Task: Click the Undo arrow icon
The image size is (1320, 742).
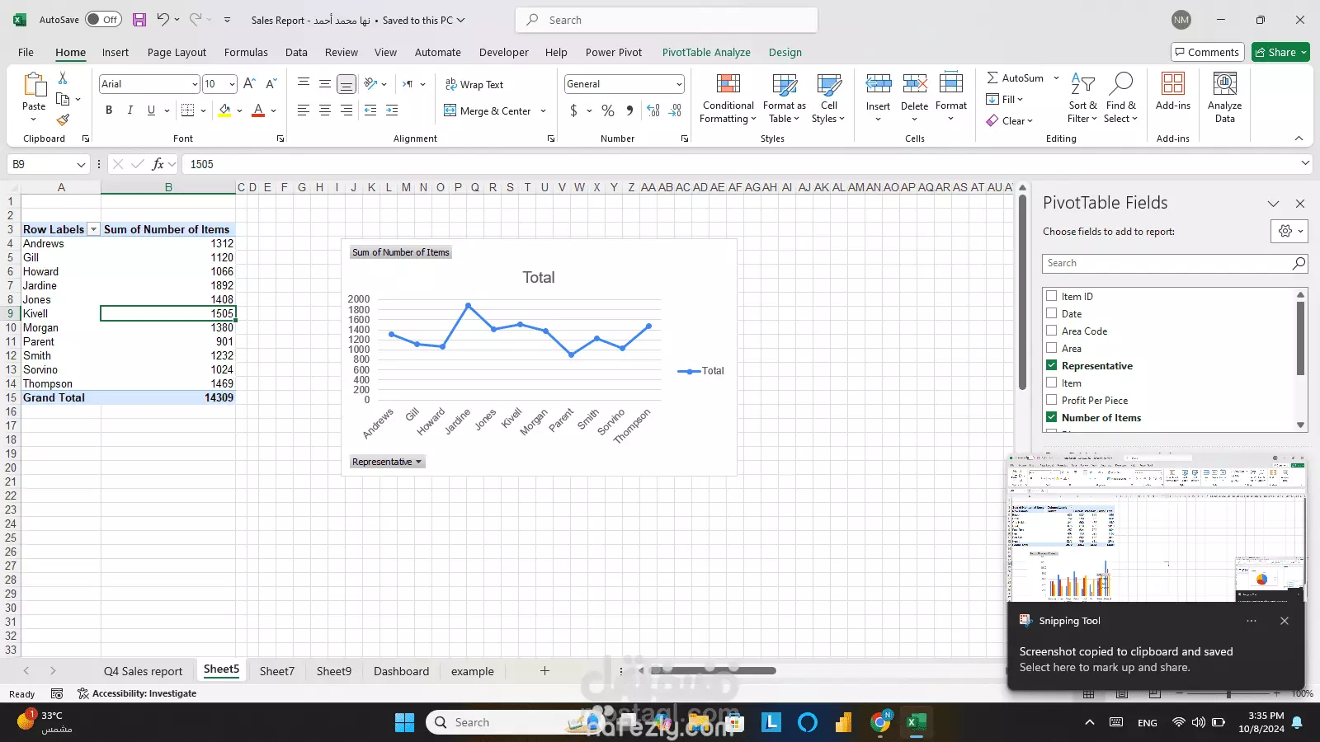Action: [163, 20]
